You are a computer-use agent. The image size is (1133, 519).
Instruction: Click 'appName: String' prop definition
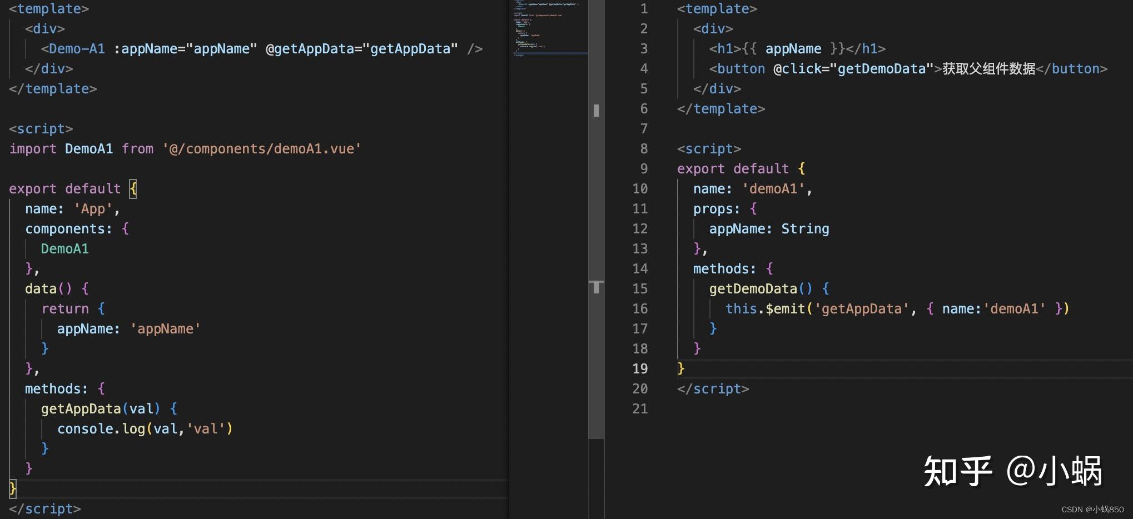[x=769, y=229]
